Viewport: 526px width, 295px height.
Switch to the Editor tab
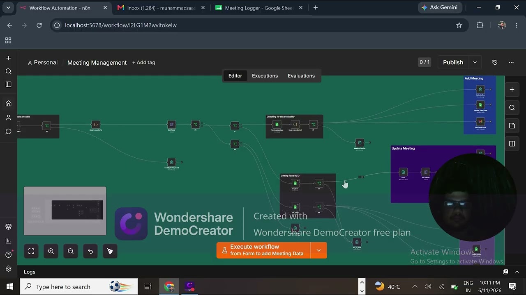(x=235, y=76)
